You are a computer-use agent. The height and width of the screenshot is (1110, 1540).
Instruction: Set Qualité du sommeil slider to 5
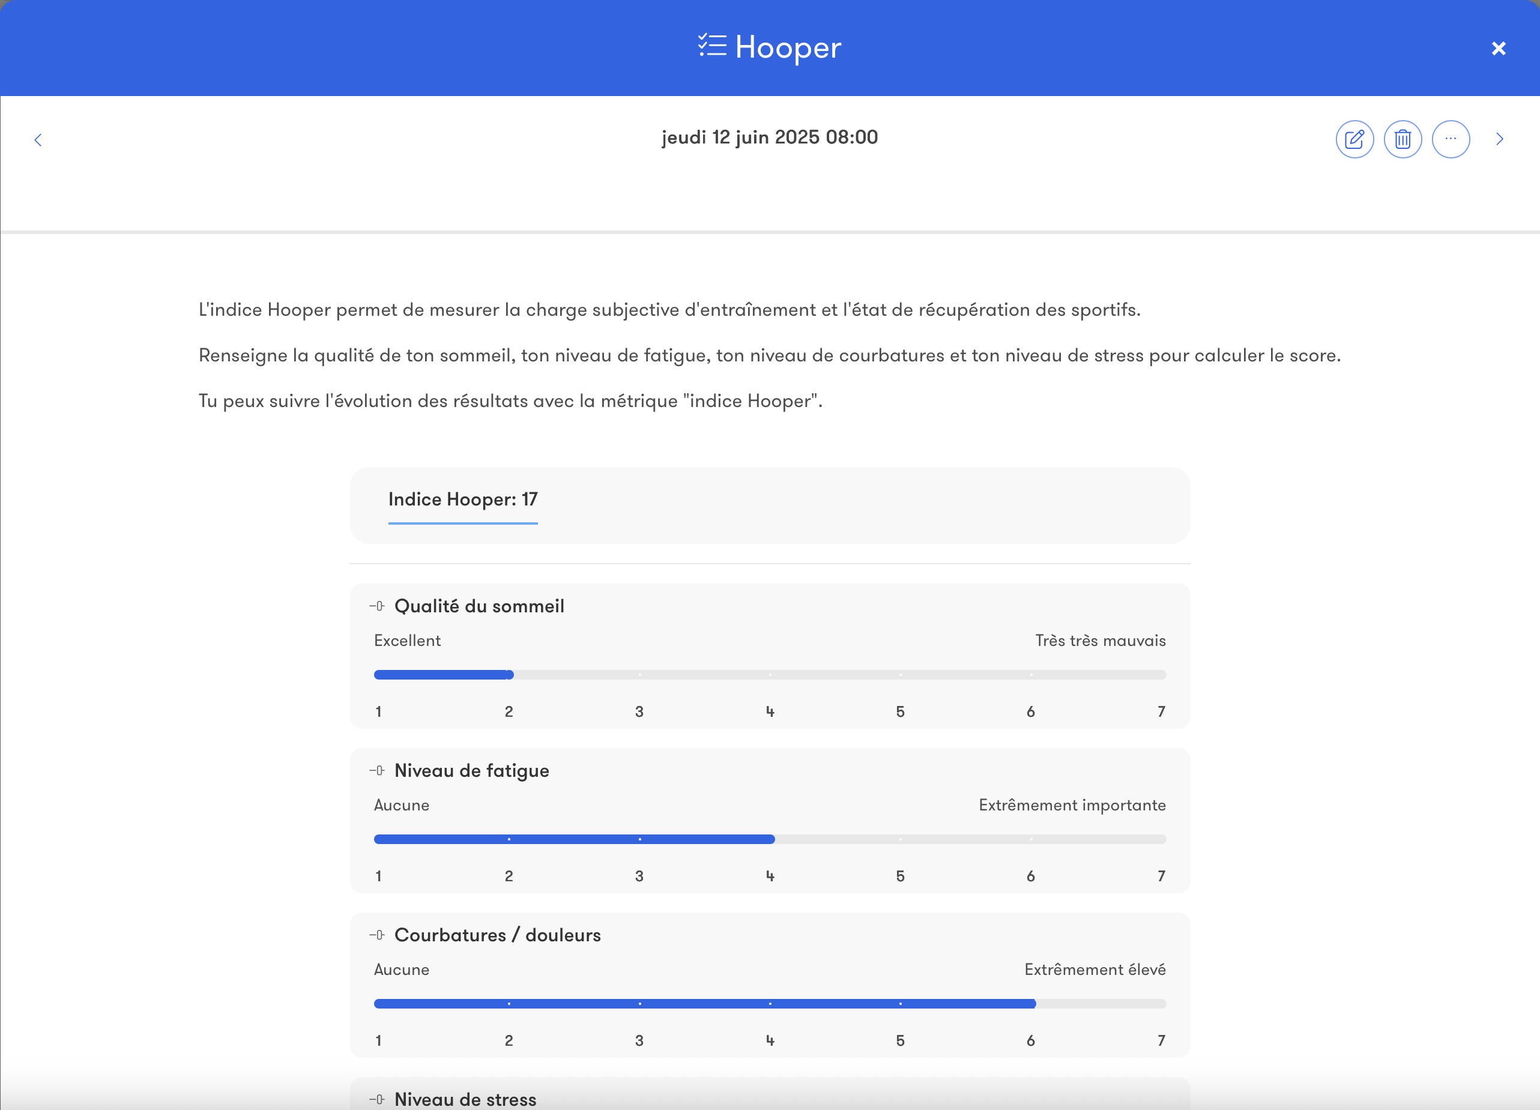tap(900, 675)
